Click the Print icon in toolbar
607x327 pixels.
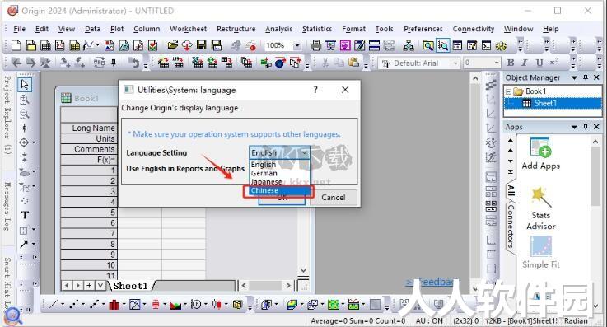(x=316, y=45)
